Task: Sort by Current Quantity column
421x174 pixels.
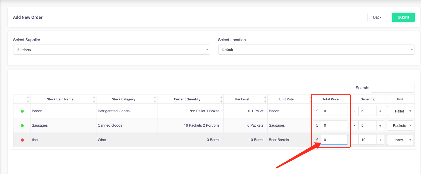Action: pos(190,99)
